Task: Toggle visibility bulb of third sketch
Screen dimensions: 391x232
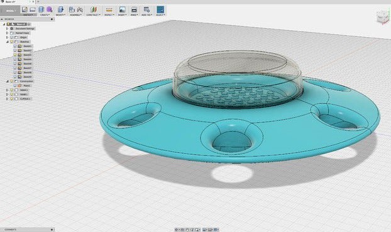Action: point(15,55)
